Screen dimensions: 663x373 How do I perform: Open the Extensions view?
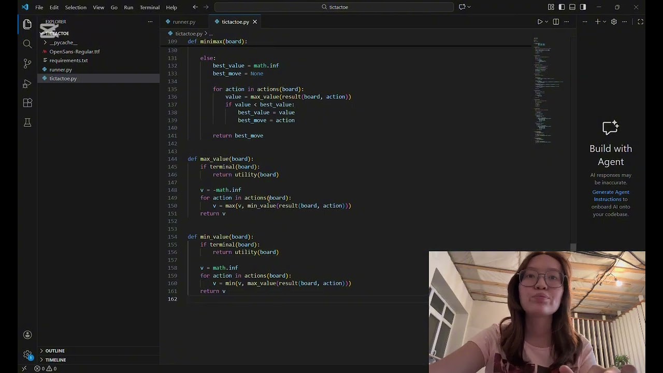pos(27,103)
